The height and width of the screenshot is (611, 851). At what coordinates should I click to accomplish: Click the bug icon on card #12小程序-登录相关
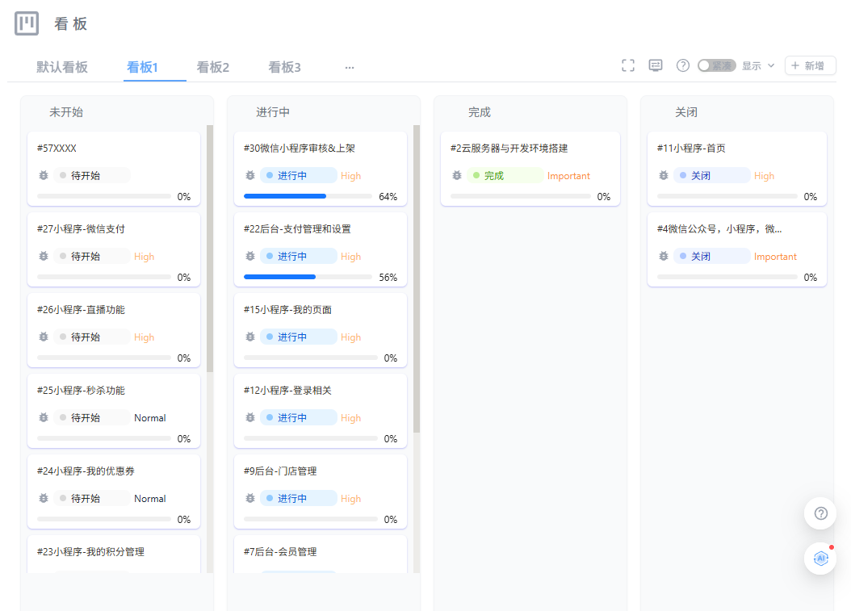[250, 418]
